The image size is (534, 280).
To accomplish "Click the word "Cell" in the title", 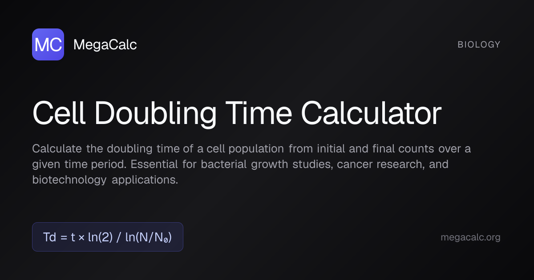I will (59, 113).
